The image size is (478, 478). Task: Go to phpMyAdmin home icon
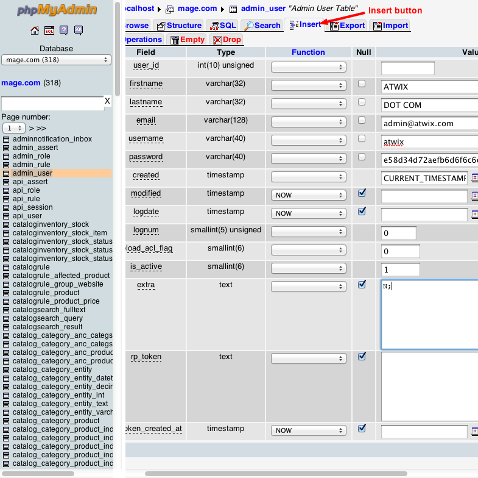click(35, 30)
